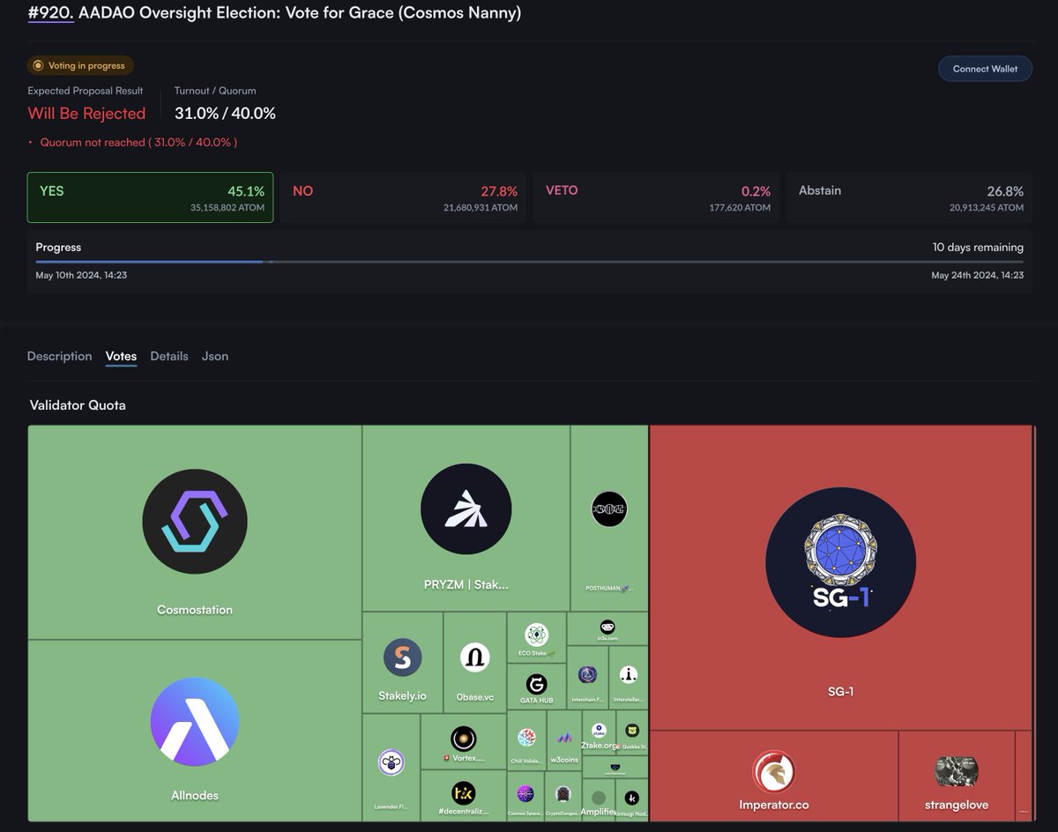Click the 'Quorum not reached' warning text
The width and height of the screenshot is (1058, 832).
[x=138, y=142]
